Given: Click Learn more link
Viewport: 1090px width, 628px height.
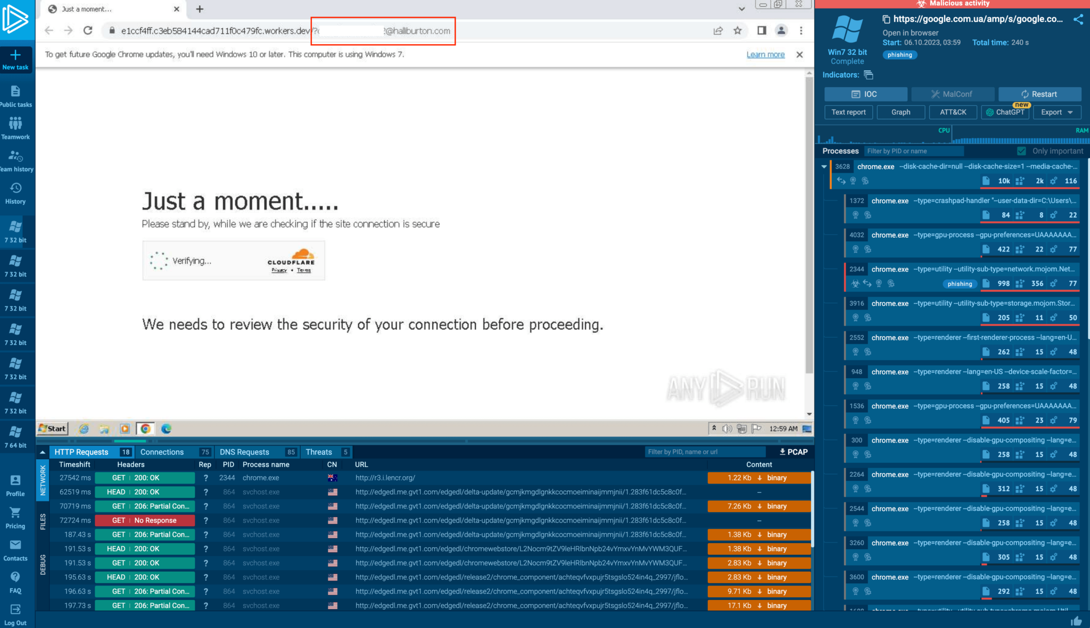Looking at the screenshot, I should [765, 54].
